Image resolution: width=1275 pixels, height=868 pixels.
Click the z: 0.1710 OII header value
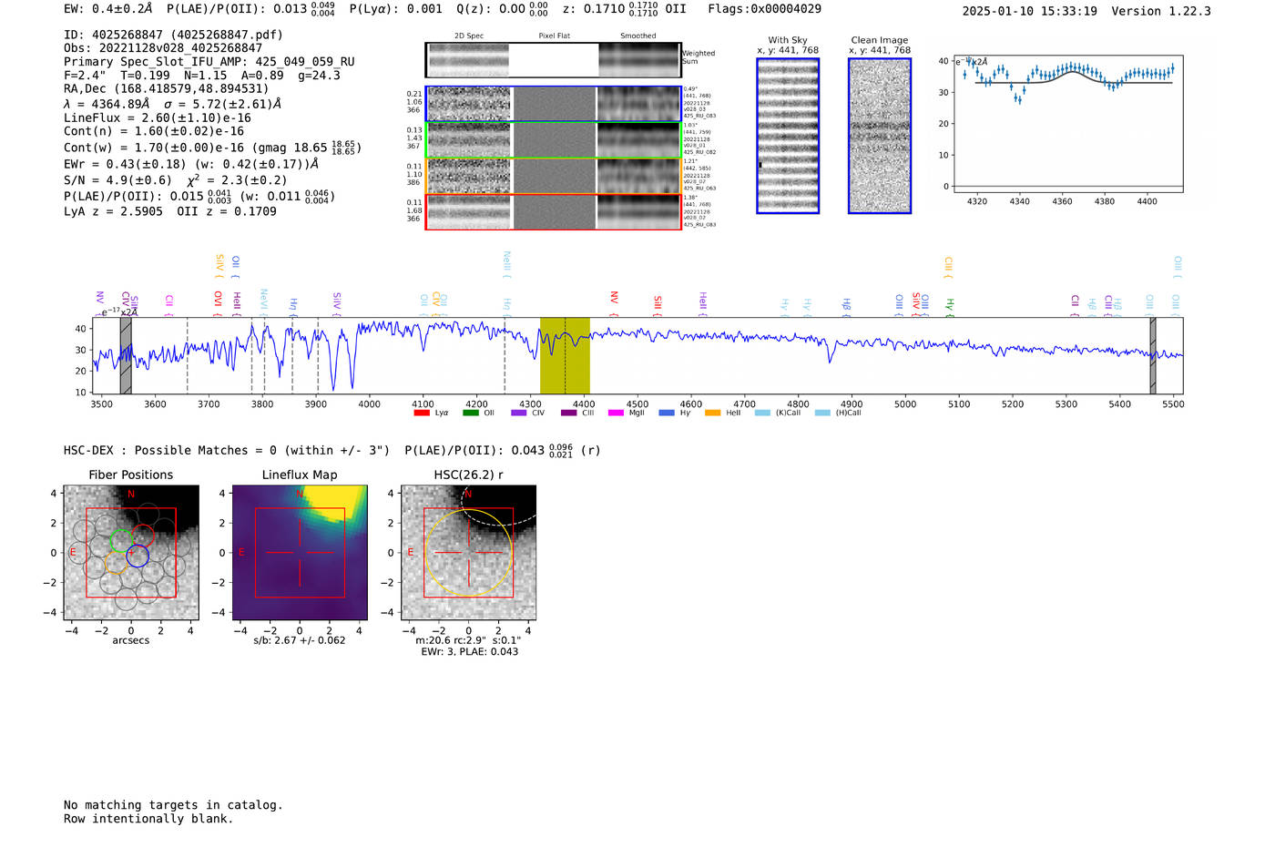coord(624,9)
